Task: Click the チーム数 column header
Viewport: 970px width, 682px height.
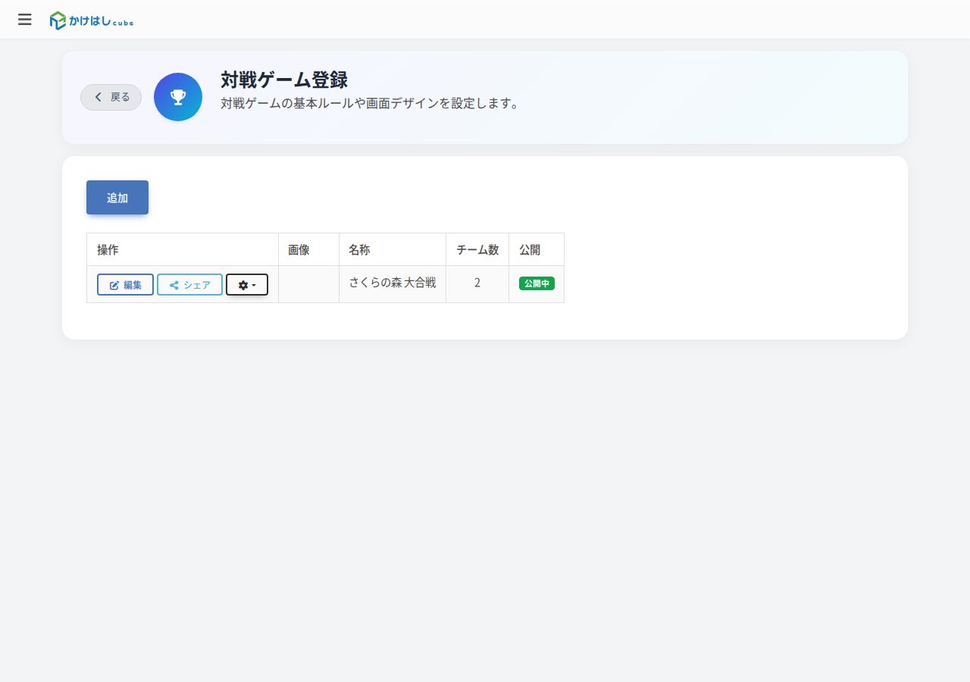Action: (477, 249)
